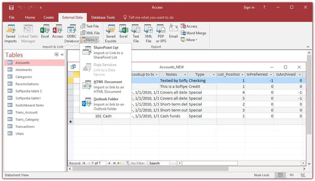The height and width of the screenshot is (181, 315).
Task: Select the Allotments table
Action: (35, 70)
